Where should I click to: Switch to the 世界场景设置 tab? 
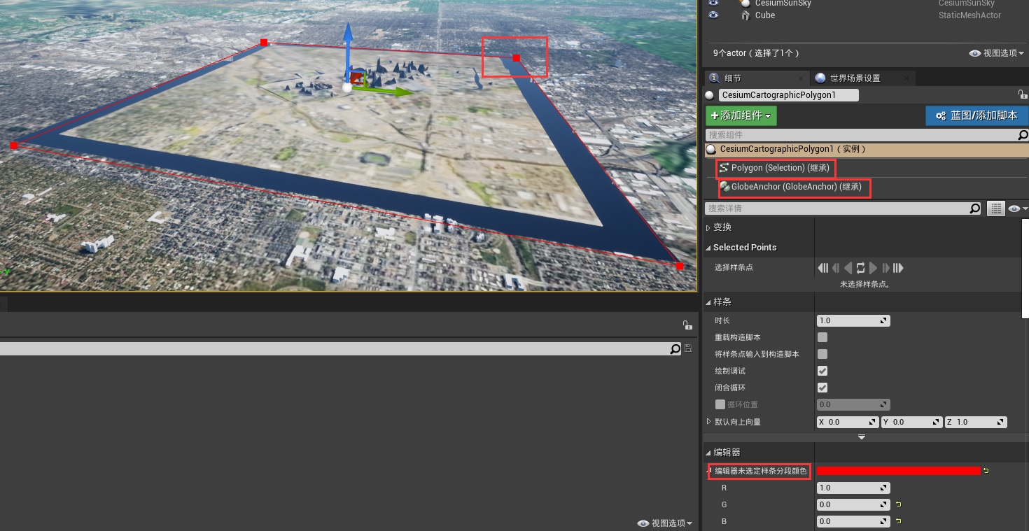point(855,78)
